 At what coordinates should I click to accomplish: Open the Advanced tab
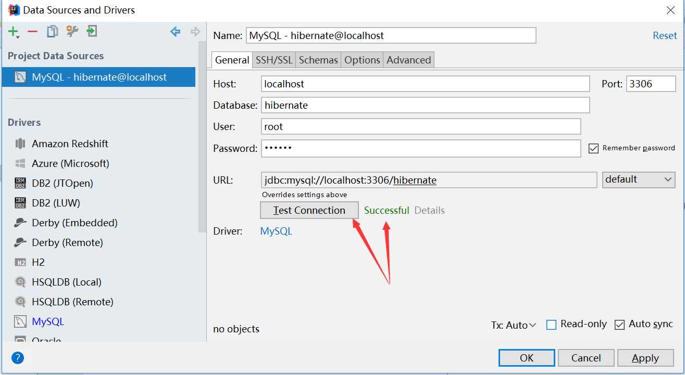pos(408,60)
